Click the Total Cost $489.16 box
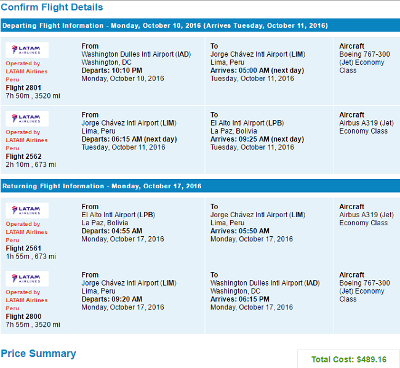Image resolution: width=400 pixels, height=368 pixels. pyautogui.click(x=348, y=359)
